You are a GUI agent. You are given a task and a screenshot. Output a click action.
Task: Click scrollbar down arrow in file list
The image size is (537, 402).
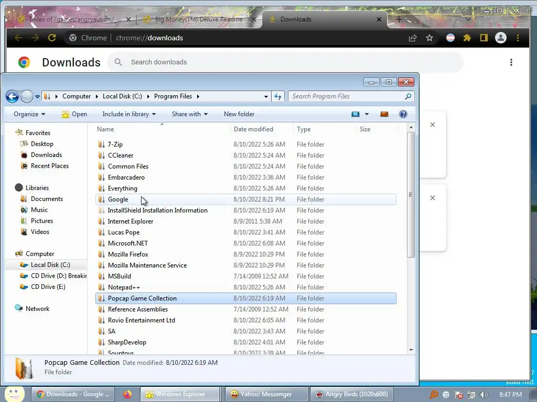411,350
